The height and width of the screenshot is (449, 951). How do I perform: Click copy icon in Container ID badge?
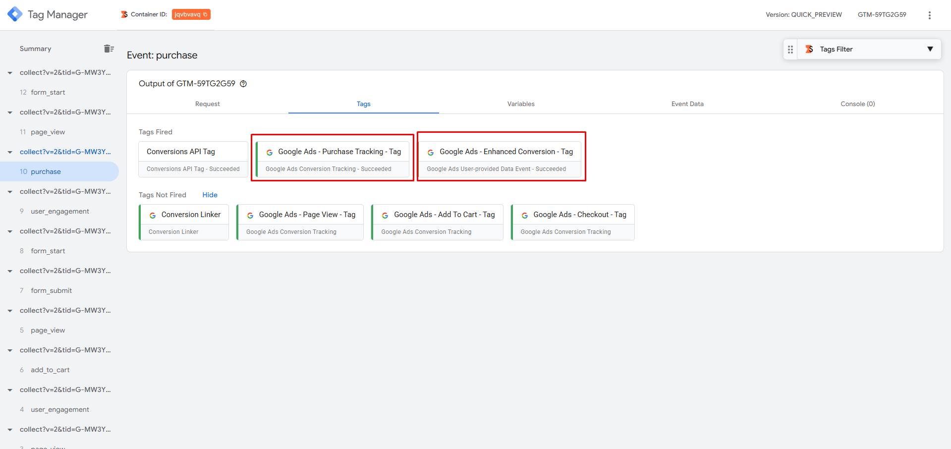point(205,14)
